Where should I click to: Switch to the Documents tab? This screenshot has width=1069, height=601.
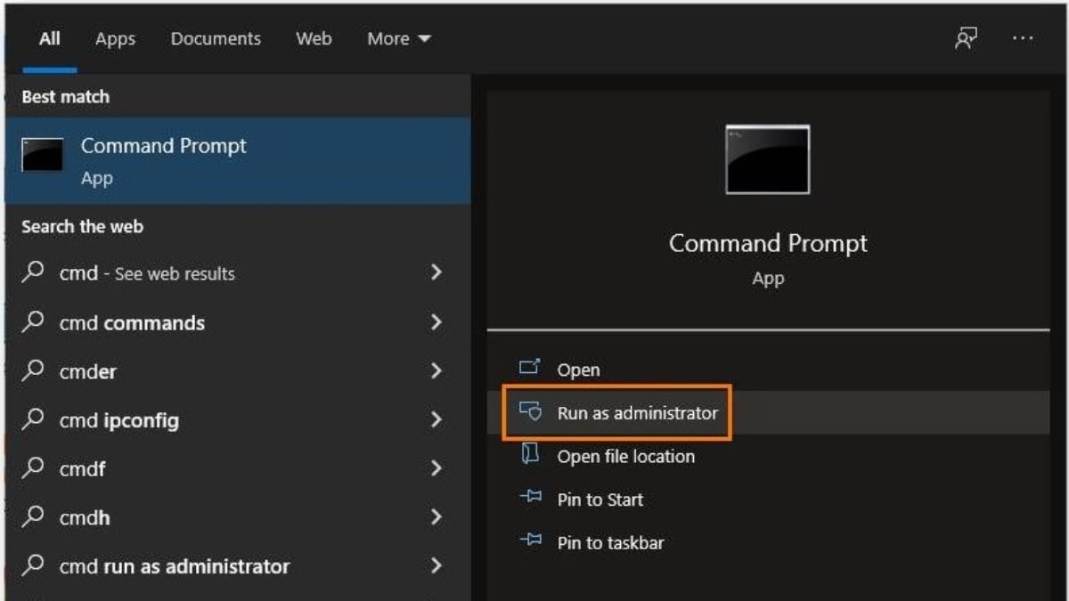[216, 39]
